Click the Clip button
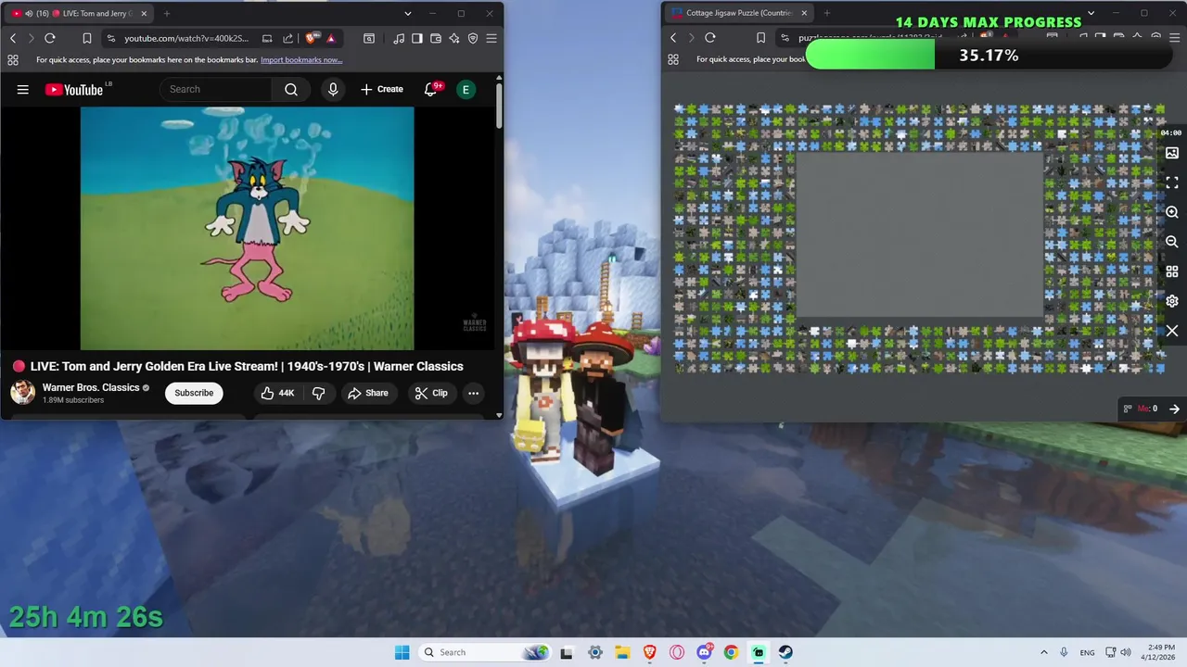The image size is (1187, 667). coord(431,393)
